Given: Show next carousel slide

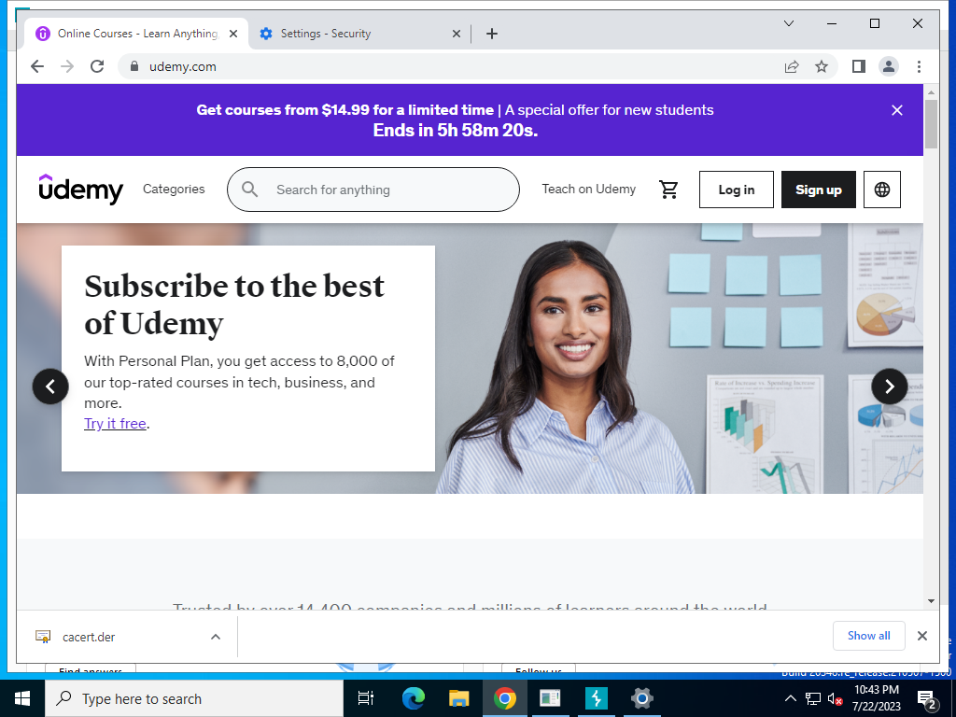Looking at the screenshot, I should [x=889, y=386].
